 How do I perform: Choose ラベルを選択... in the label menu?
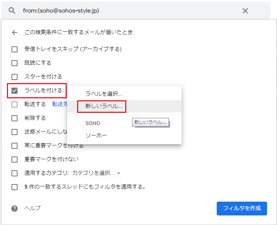point(124,94)
